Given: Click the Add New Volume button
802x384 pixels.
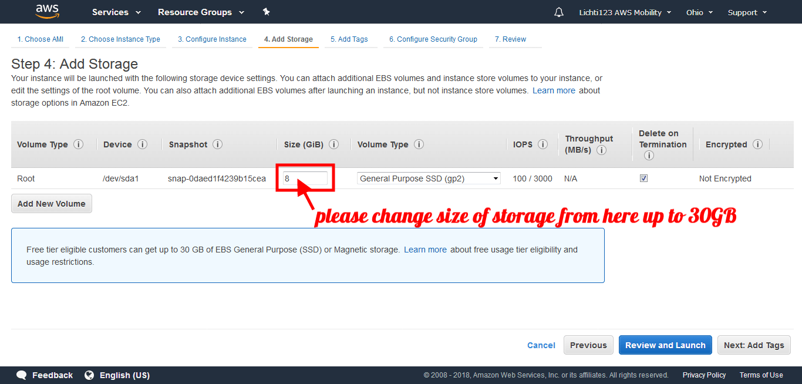Looking at the screenshot, I should pos(52,204).
